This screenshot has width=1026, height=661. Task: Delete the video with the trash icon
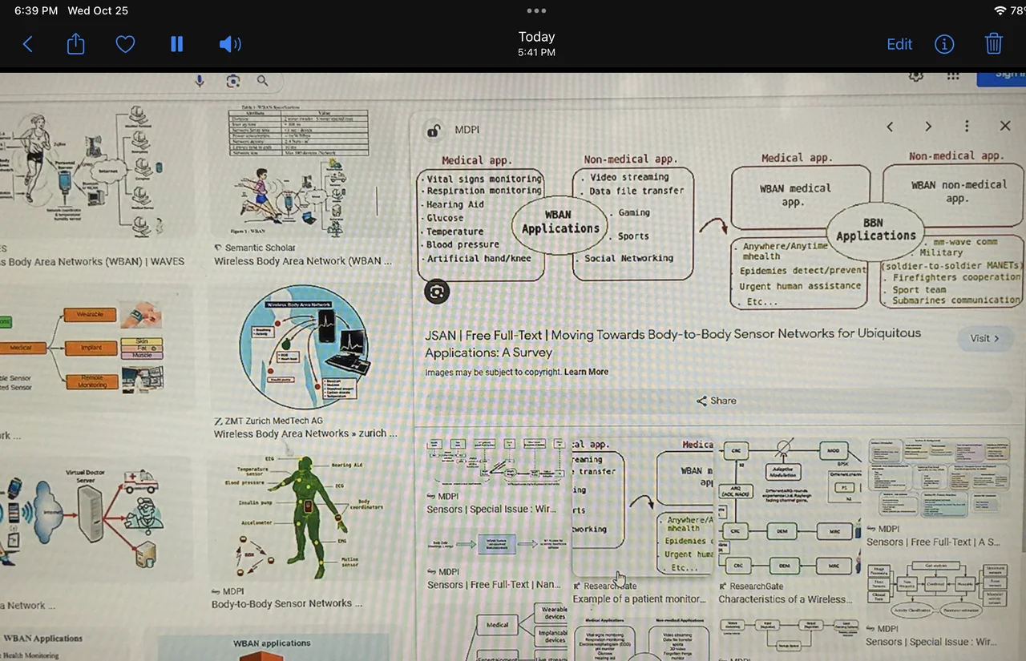(x=994, y=43)
